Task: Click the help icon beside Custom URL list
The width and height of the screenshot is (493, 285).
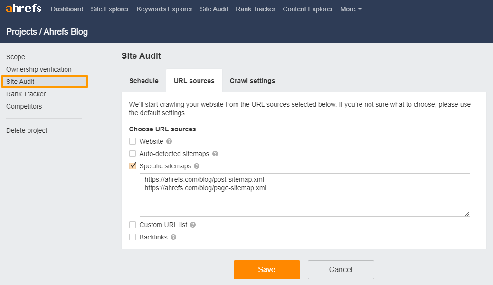Action: click(x=192, y=225)
